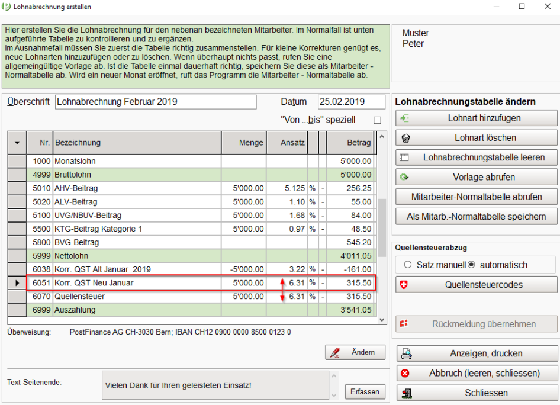Click the Korr. QST Neu Januar cell
This screenshot has height=405, width=560.
(x=137, y=283)
